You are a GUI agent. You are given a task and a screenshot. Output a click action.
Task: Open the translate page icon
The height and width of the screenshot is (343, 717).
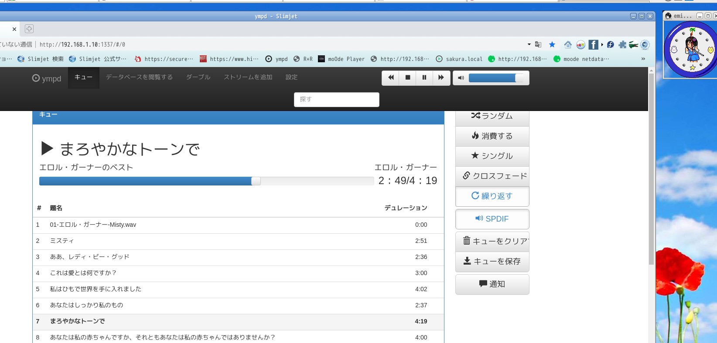tap(538, 44)
